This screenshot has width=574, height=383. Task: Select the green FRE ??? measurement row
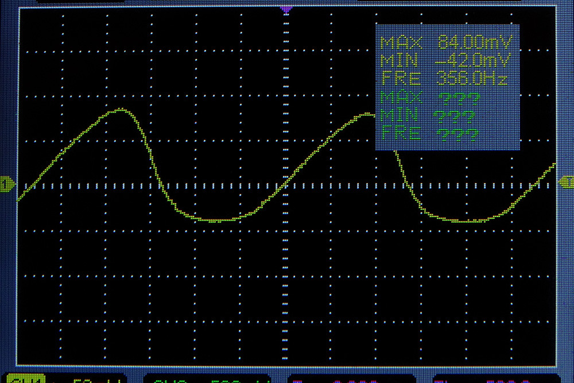pos(430,134)
